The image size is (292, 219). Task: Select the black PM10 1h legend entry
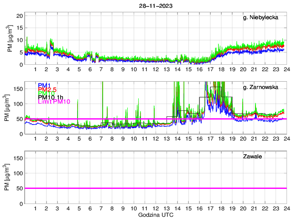(51, 97)
